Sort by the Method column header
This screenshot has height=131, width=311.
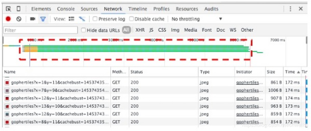120,72
